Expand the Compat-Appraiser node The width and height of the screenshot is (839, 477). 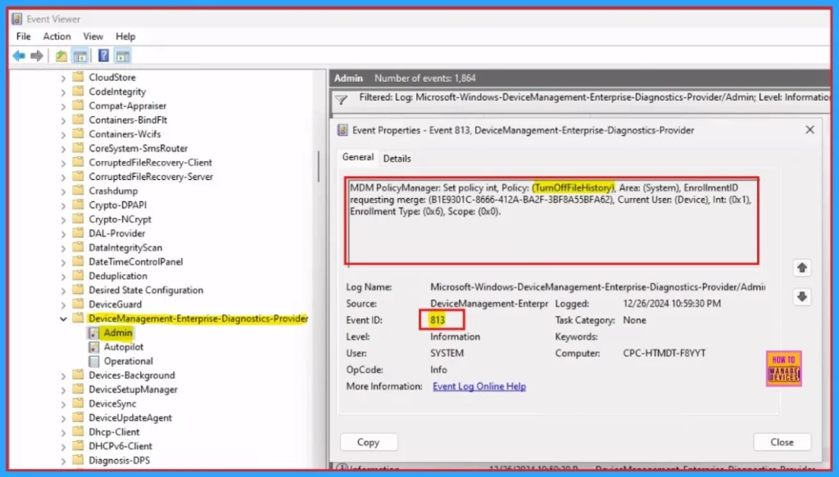63,106
